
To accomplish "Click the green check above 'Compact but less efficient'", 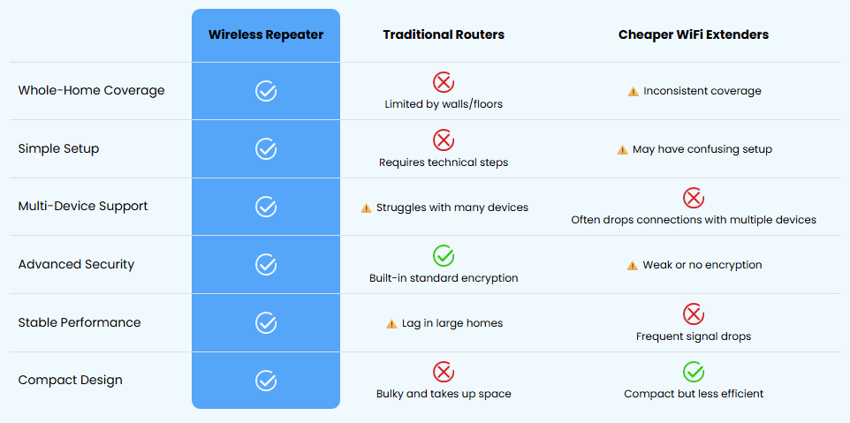I will [694, 372].
